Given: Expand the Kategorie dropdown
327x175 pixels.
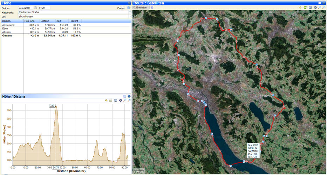Looking at the screenshot, I should (x=130, y=12).
